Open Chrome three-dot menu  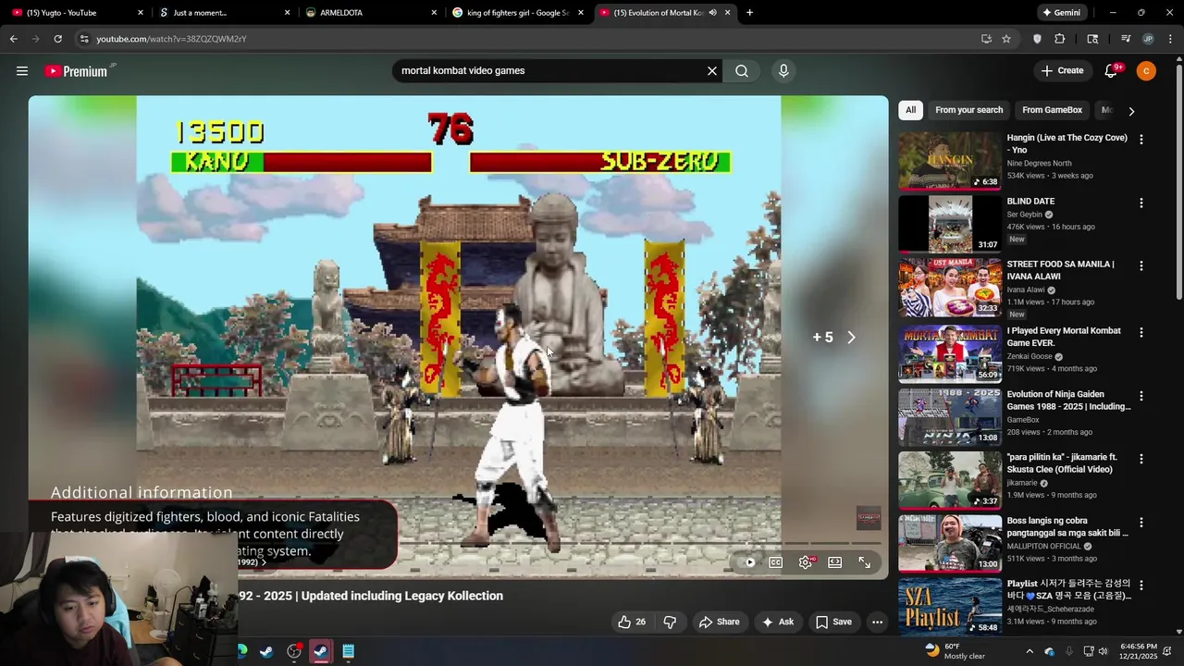click(1170, 39)
